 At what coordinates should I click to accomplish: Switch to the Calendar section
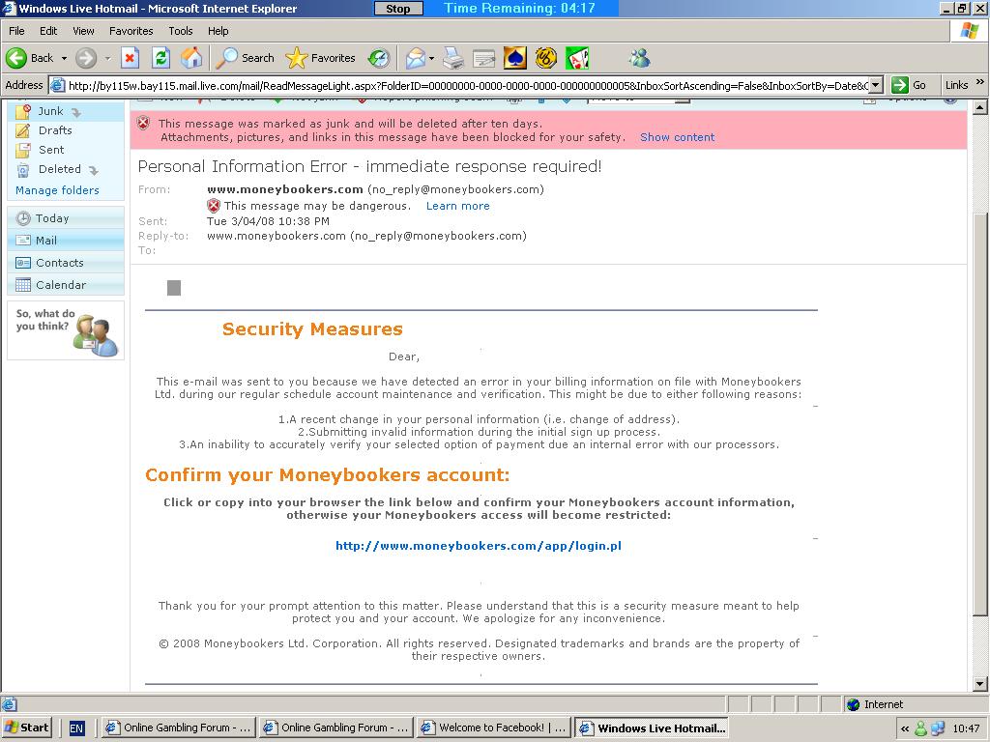click(66, 285)
